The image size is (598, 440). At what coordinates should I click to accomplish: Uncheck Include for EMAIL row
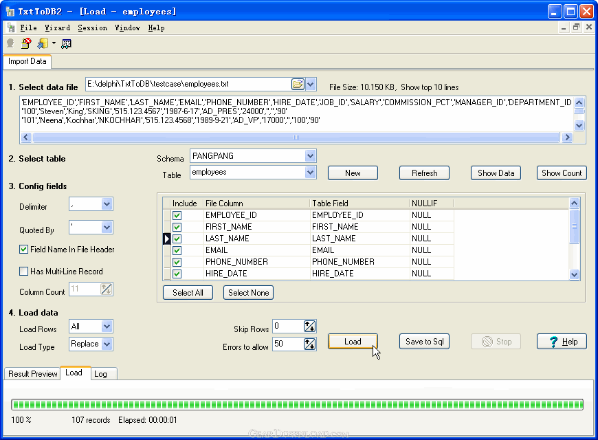(177, 250)
